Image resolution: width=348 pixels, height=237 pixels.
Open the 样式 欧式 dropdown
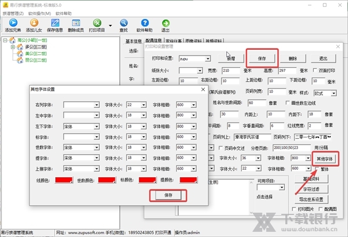pos(334,93)
